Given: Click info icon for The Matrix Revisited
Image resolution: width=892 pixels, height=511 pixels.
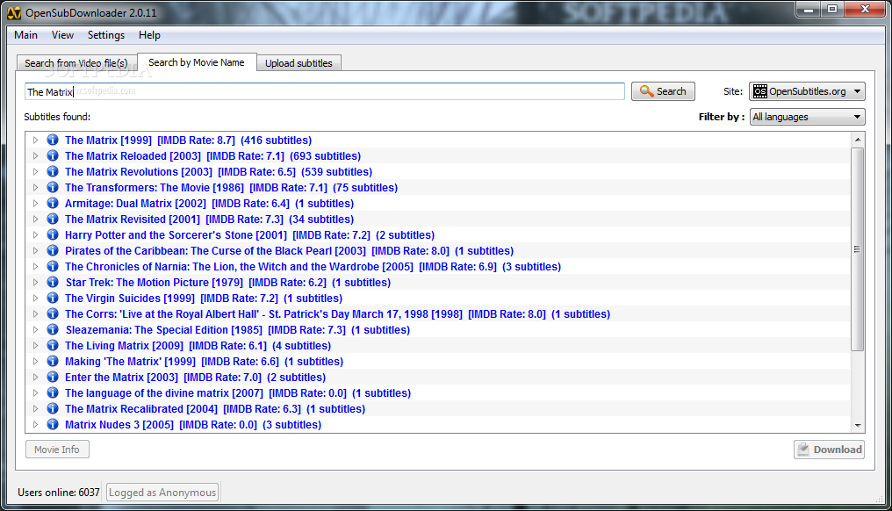Looking at the screenshot, I should click(53, 219).
